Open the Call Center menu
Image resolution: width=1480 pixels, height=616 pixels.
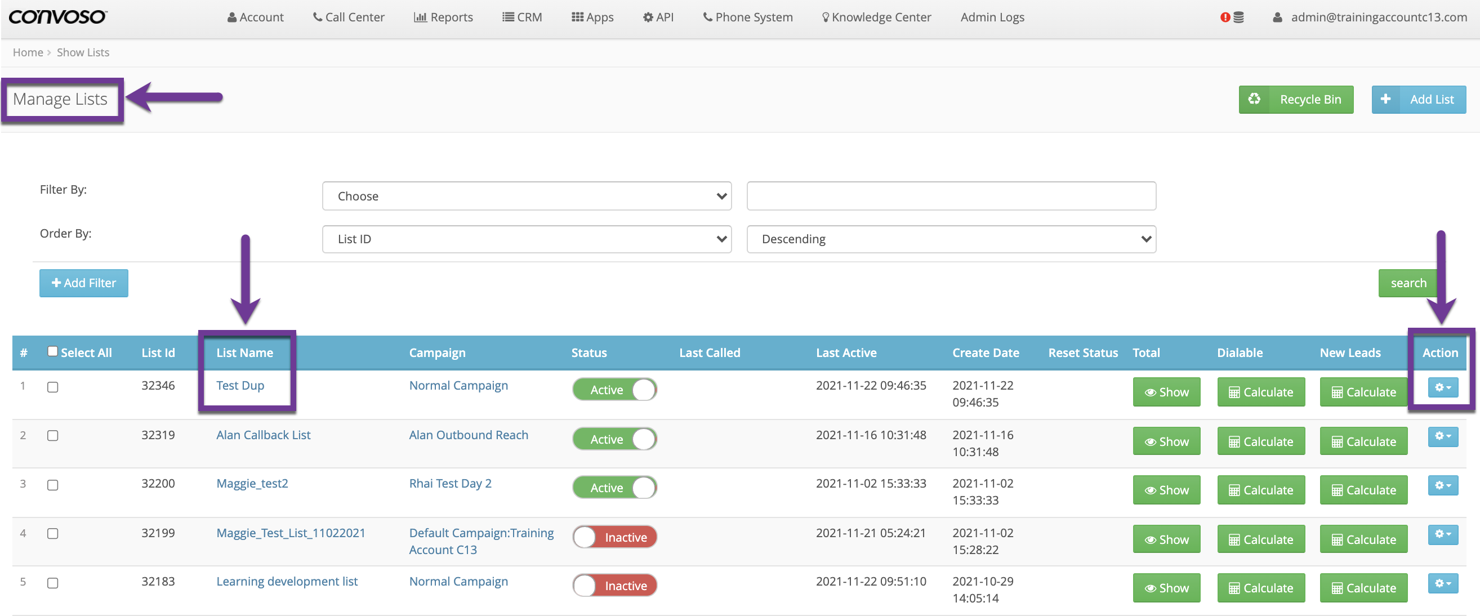(x=348, y=17)
